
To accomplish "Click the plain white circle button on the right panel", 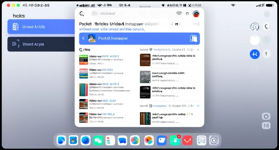I will [x=255, y=40].
